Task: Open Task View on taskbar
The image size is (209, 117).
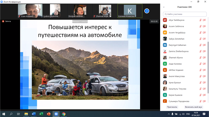Action: click(x=19, y=114)
